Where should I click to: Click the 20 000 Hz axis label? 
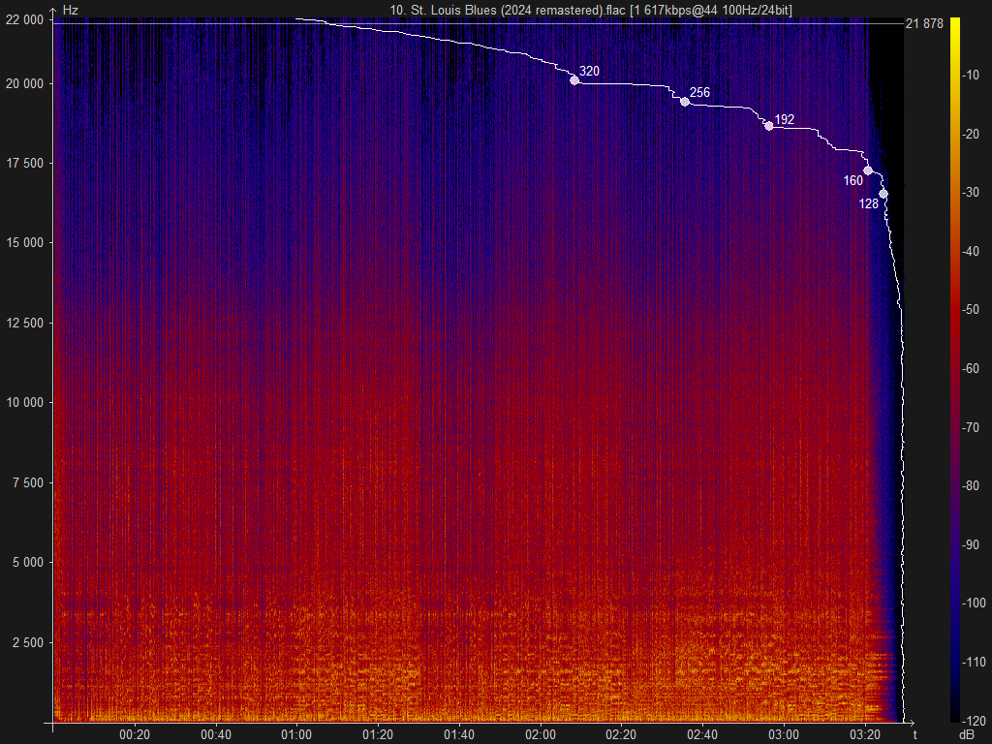(x=24, y=84)
